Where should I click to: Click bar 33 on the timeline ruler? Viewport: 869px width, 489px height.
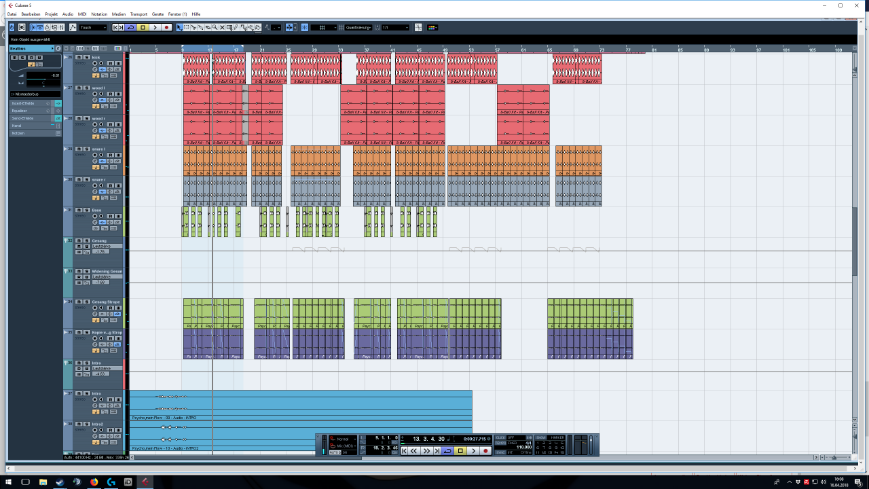[x=341, y=50]
